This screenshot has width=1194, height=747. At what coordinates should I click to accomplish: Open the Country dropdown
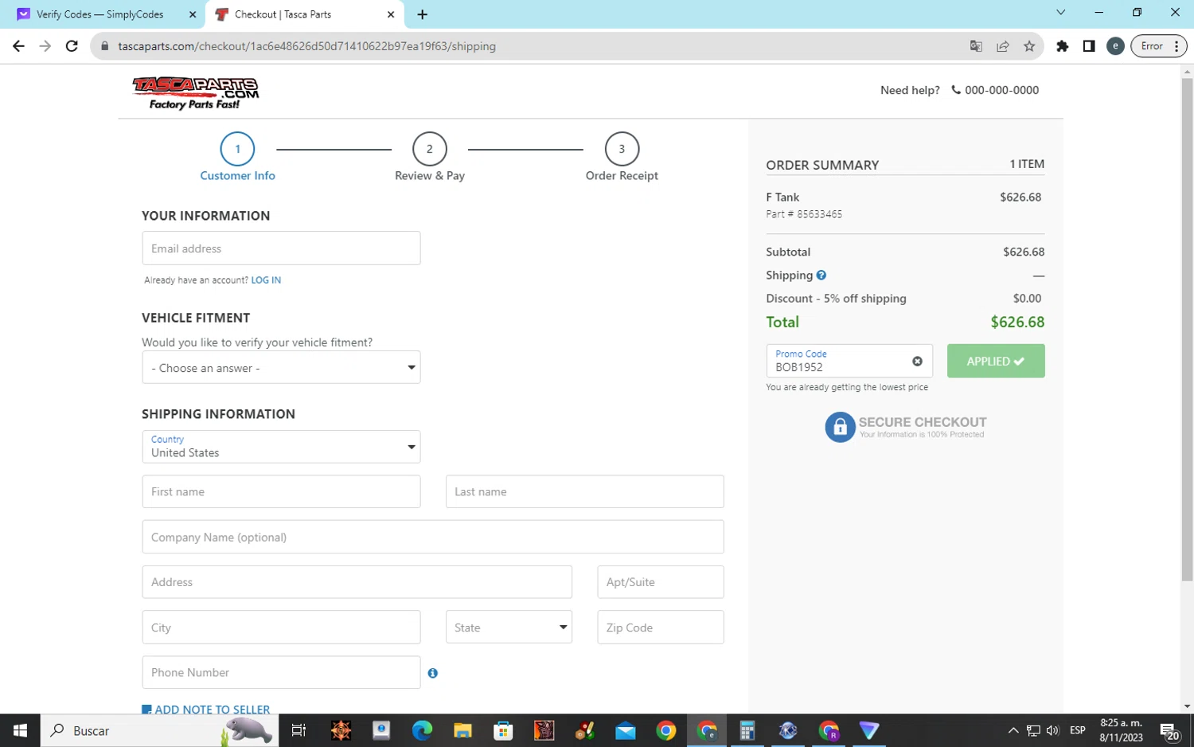(281, 447)
